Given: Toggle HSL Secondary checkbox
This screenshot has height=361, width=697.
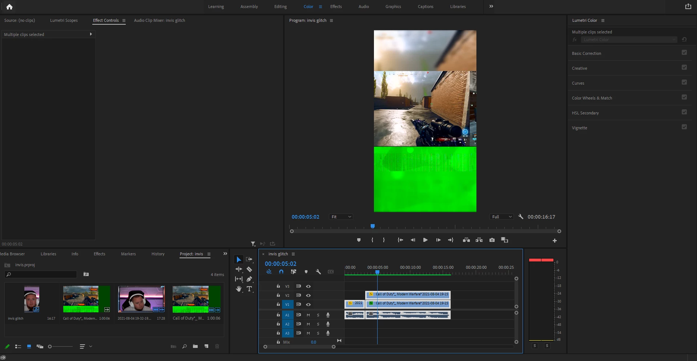Looking at the screenshot, I should click(x=684, y=112).
